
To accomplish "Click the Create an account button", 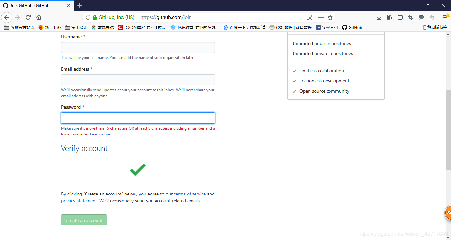I will pyautogui.click(x=84, y=220).
